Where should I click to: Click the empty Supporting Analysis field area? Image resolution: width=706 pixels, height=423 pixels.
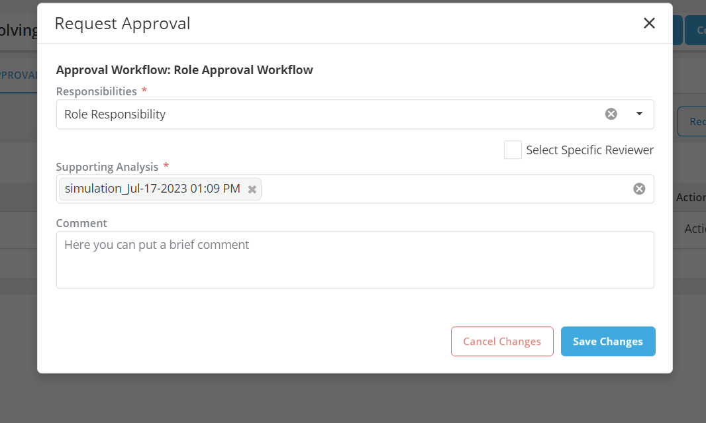pyautogui.click(x=444, y=189)
